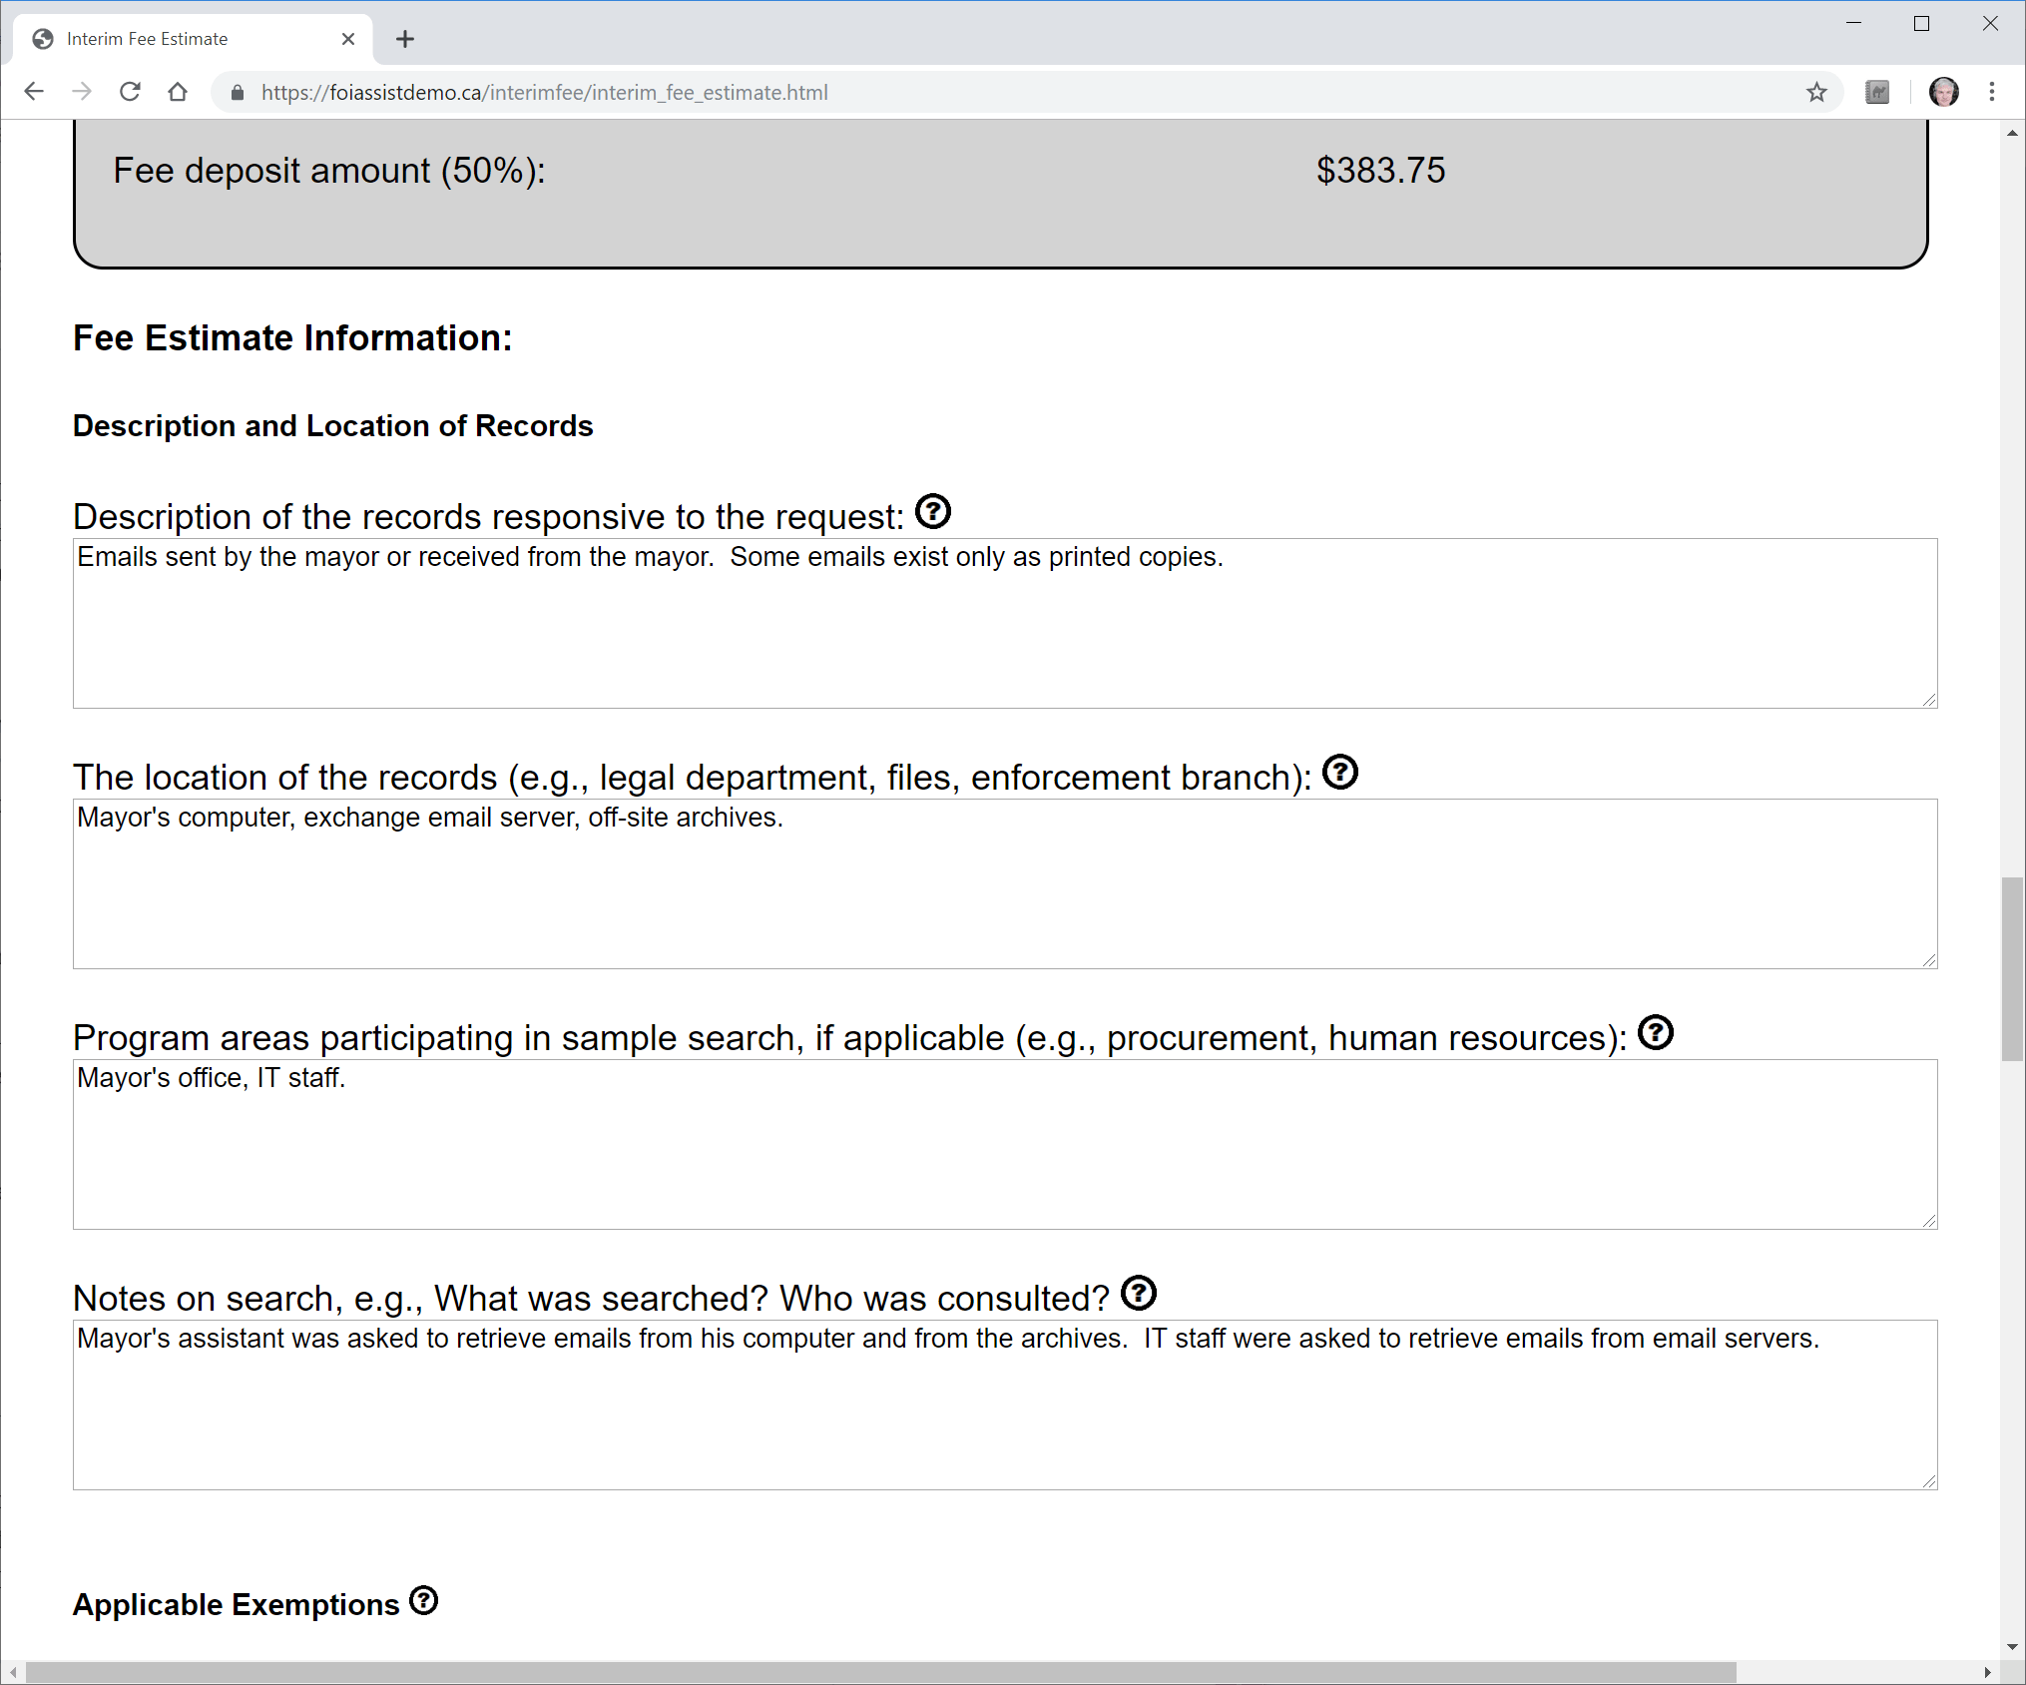Close the Interim Fee Estimate tab
Viewport: 2026px width, 1685px height.
348,39
